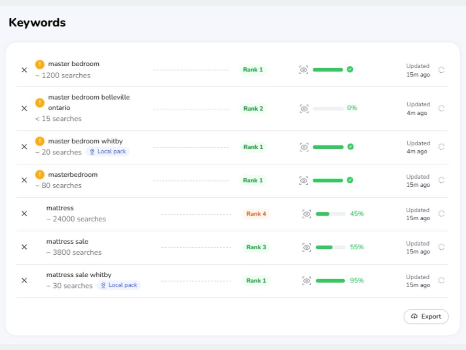Image resolution: width=466 pixels, height=350 pixels.
Task: Click warning icon beside master bedroom whitby
Action: tap(40, 141)
